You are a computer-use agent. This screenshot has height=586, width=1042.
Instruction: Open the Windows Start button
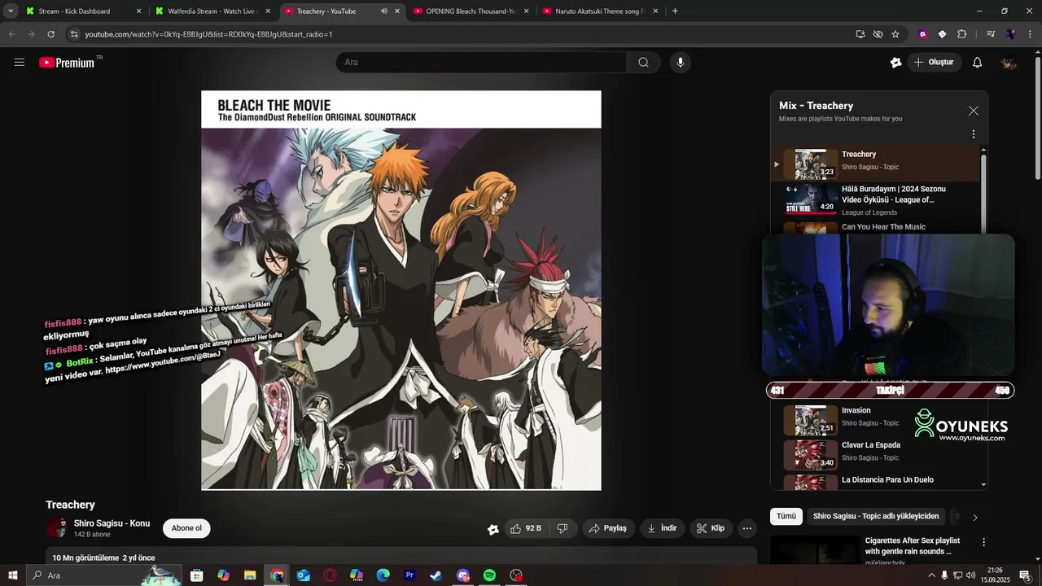(13, 575)
